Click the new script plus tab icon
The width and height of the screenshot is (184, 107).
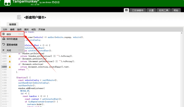pos(126,10)
